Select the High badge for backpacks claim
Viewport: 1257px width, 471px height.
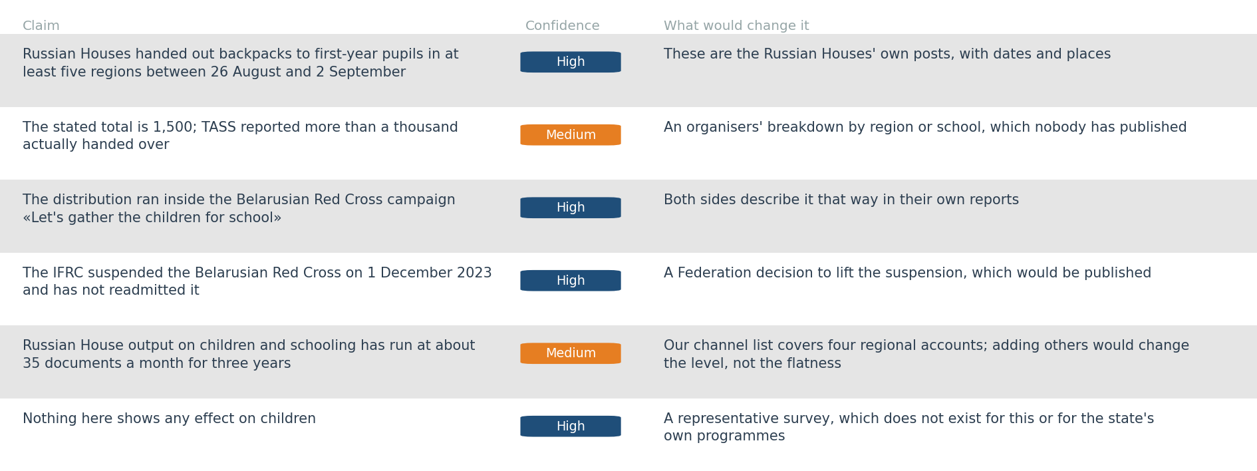(571, 62)
